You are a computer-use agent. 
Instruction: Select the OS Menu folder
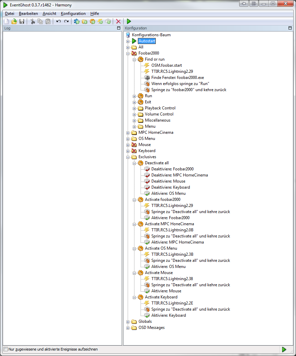[147, 139]
